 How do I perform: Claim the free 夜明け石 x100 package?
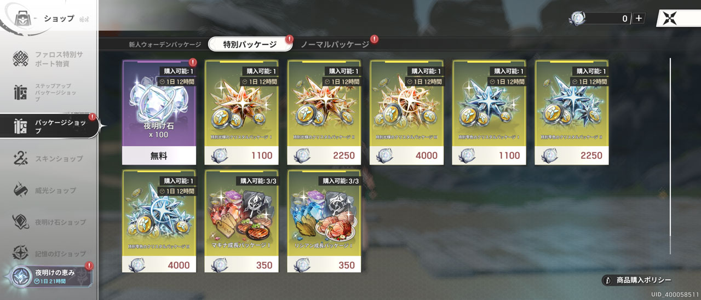tap(159, 112)
